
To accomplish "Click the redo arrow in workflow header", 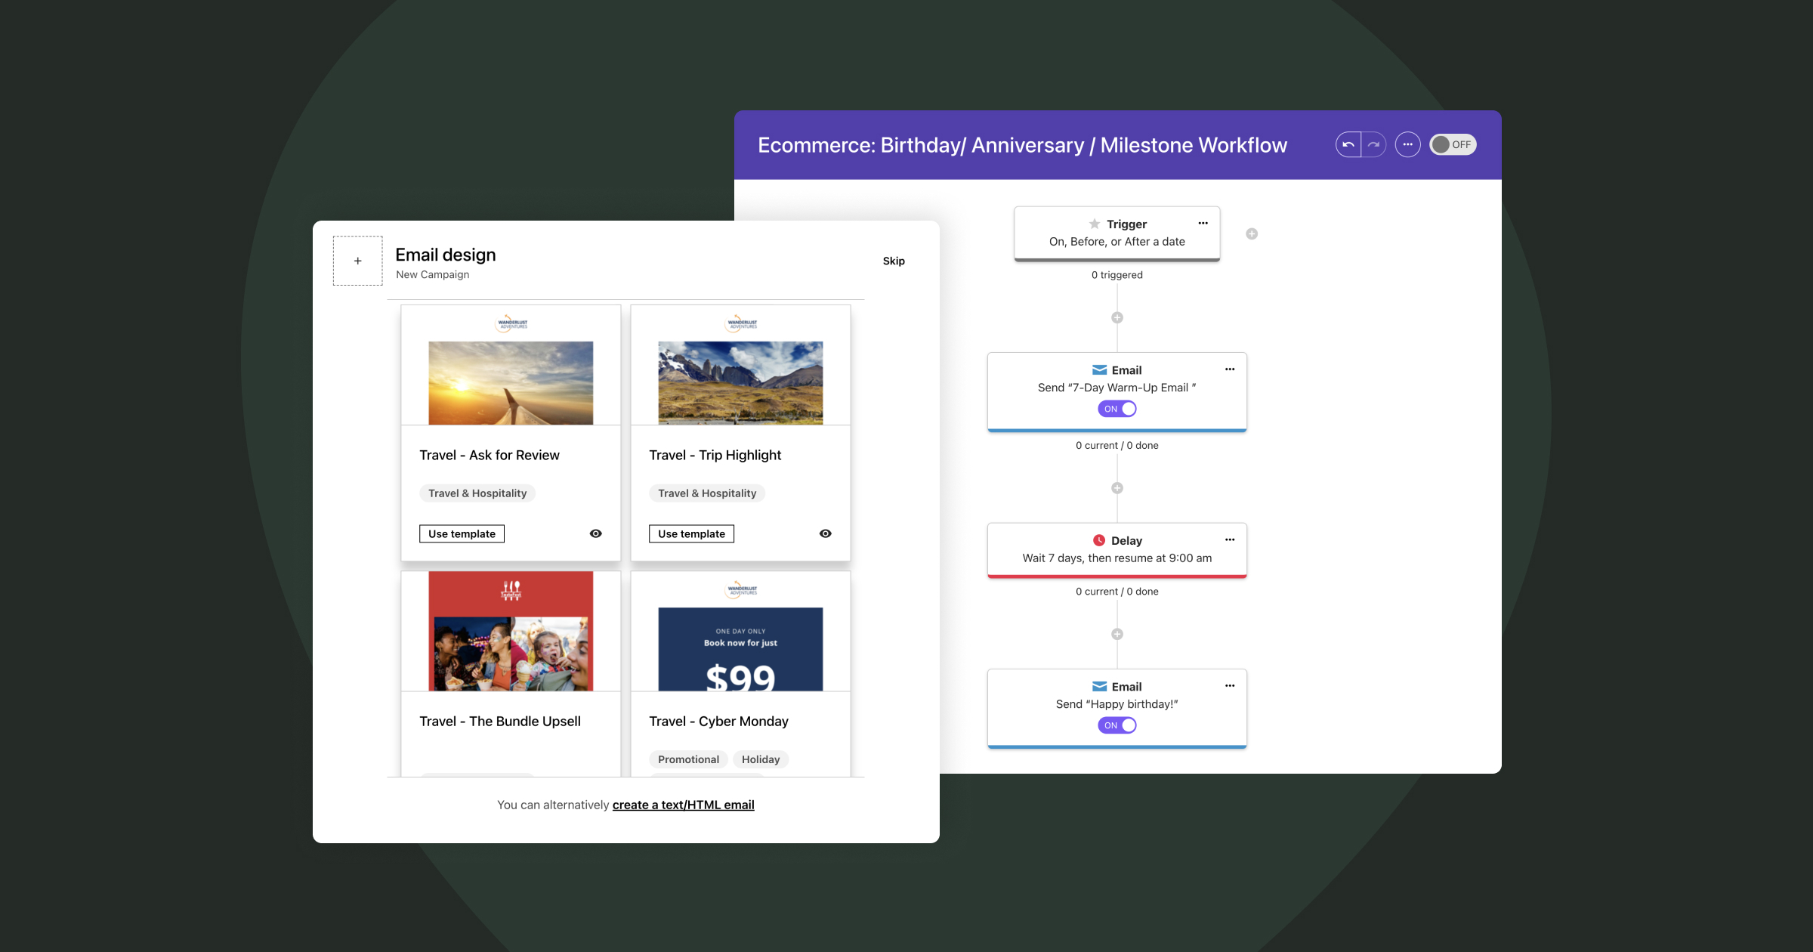I will (x=1374, y=144).
